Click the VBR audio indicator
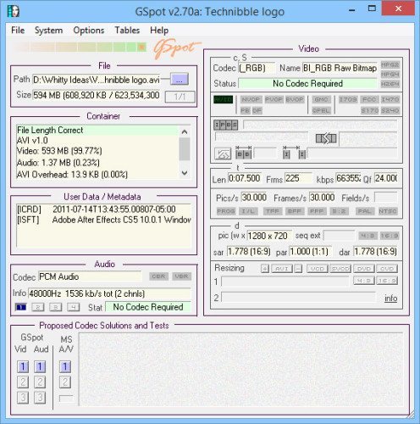 (x=181, y=276)
